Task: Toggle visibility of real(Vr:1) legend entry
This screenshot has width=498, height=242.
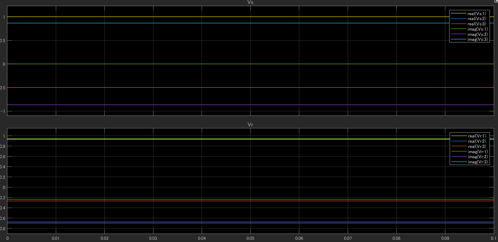Action: [477, 136]
